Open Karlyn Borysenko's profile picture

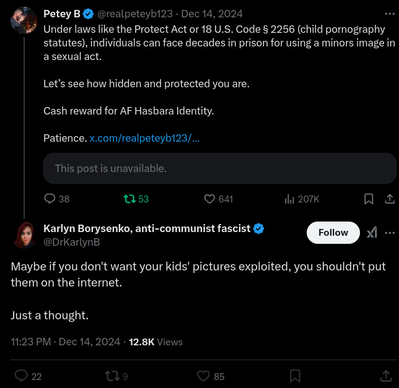tap(24, 235)
